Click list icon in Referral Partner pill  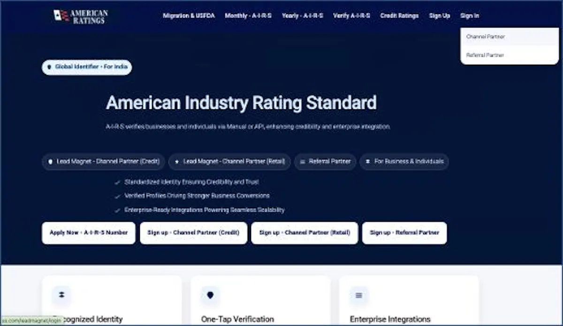303,161
